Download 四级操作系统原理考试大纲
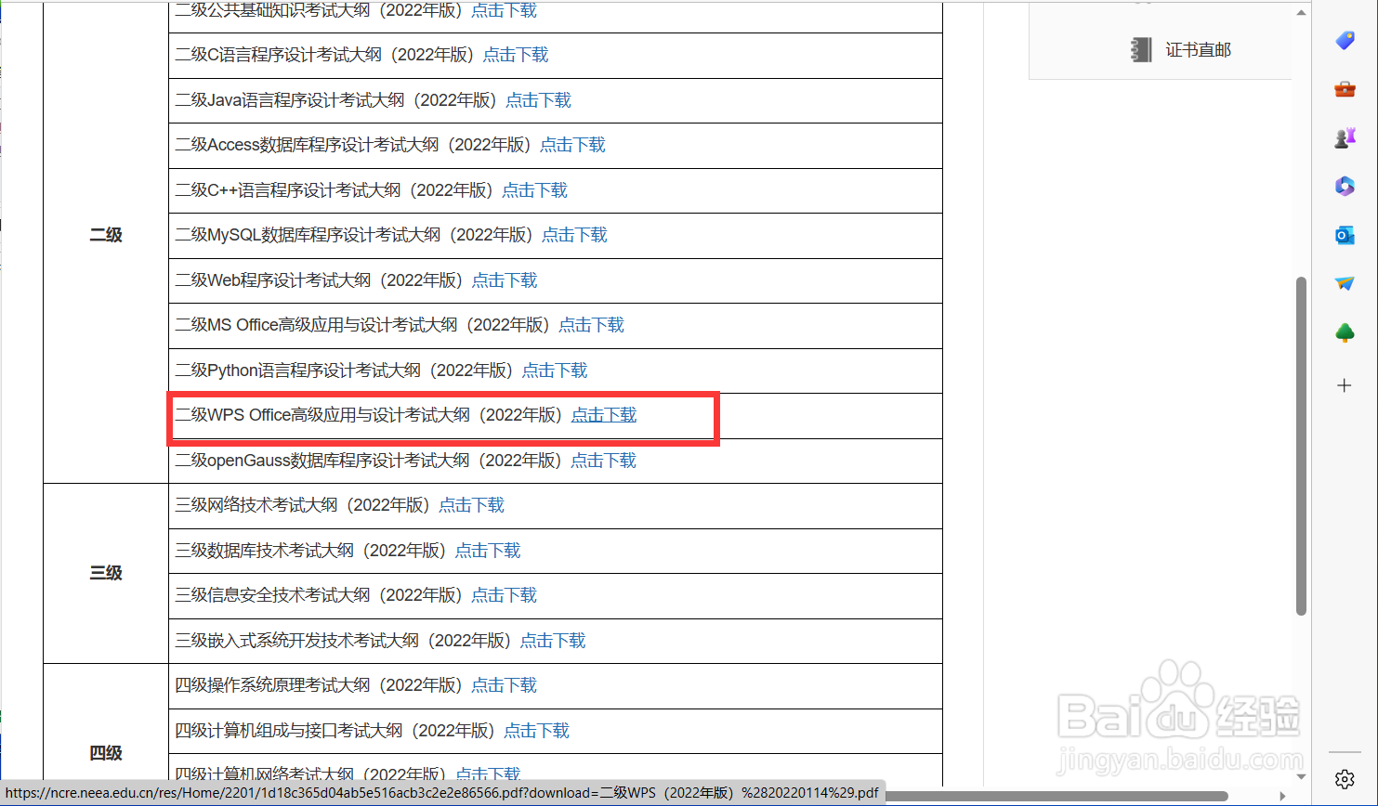 pos(504,685)
